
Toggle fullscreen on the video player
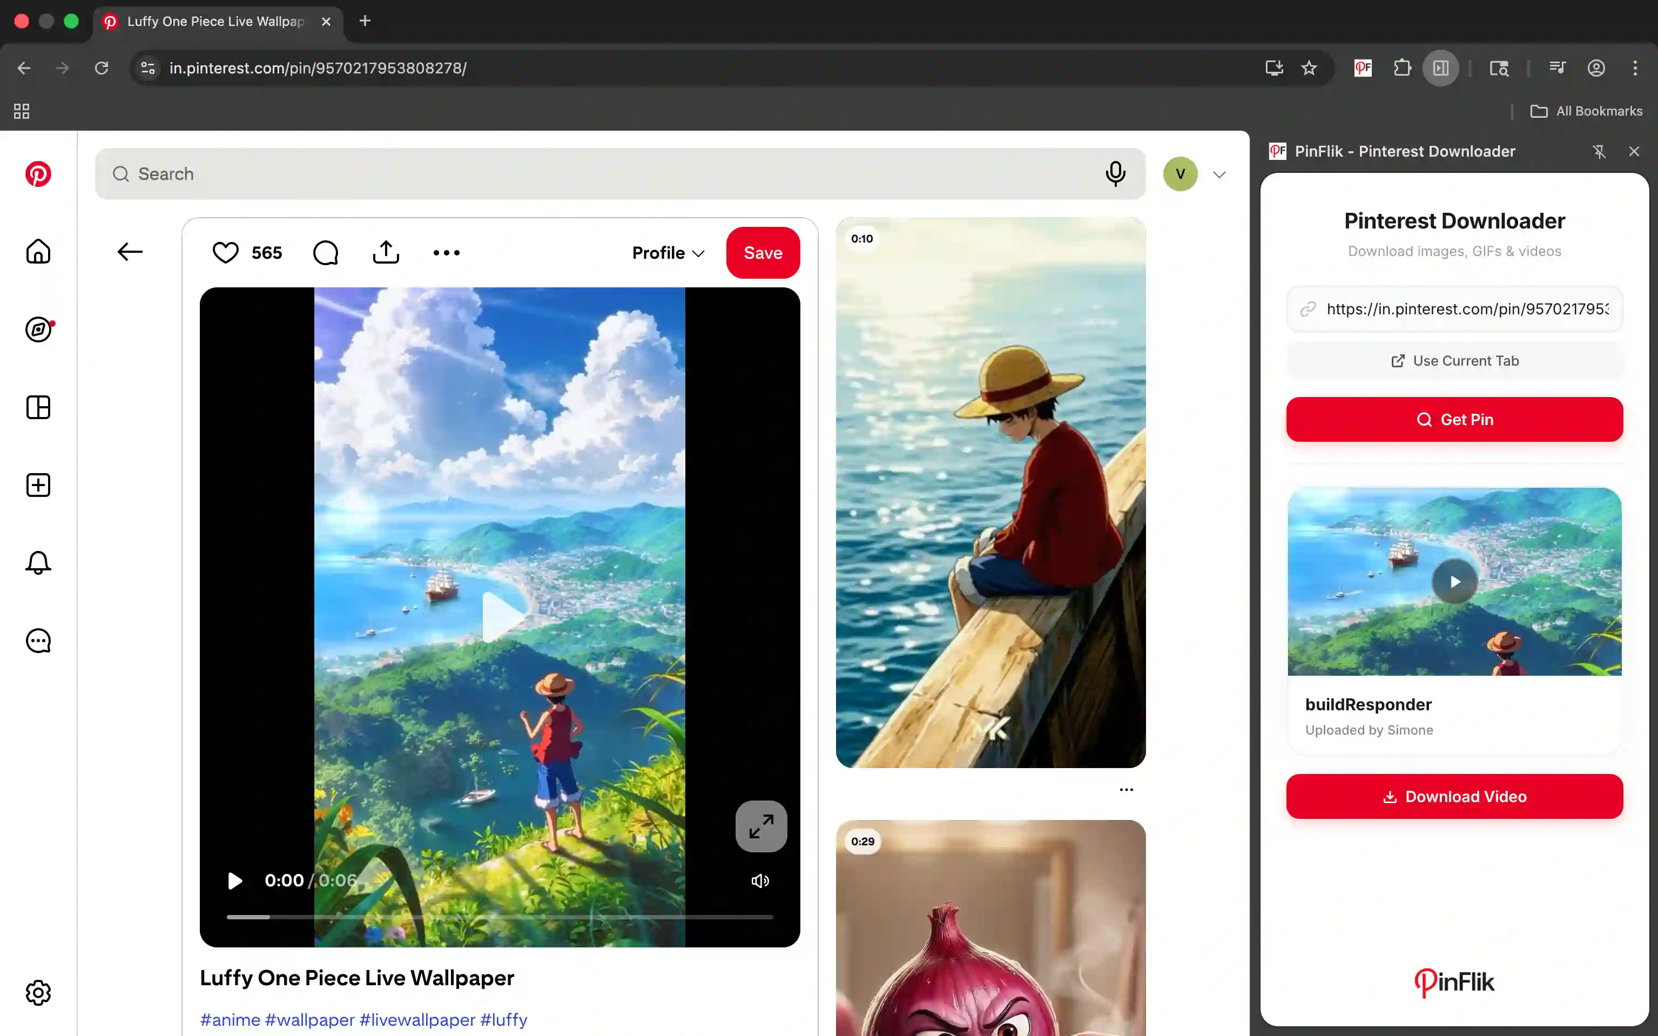point(760,826)
